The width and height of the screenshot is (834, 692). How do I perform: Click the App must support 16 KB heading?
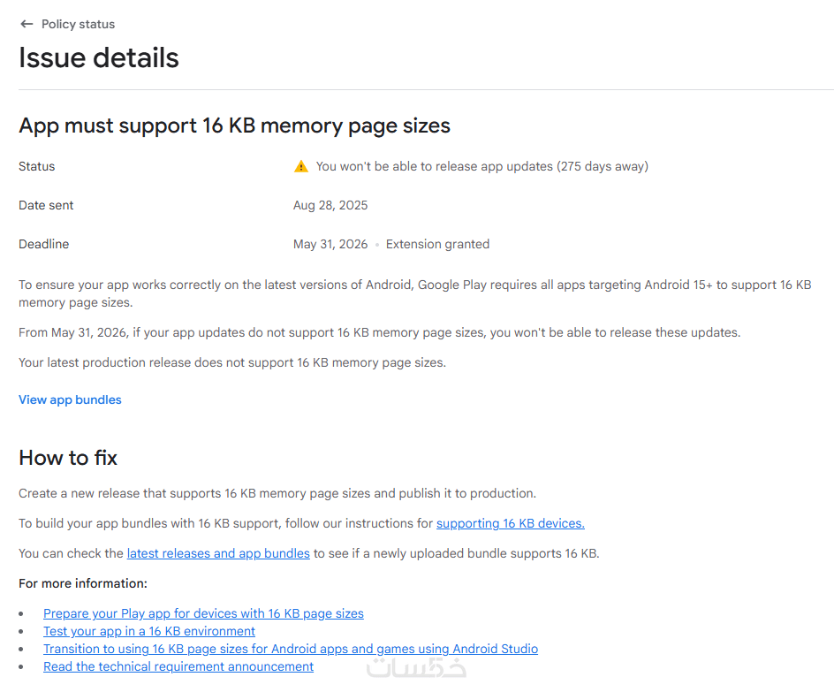point(234,125)
